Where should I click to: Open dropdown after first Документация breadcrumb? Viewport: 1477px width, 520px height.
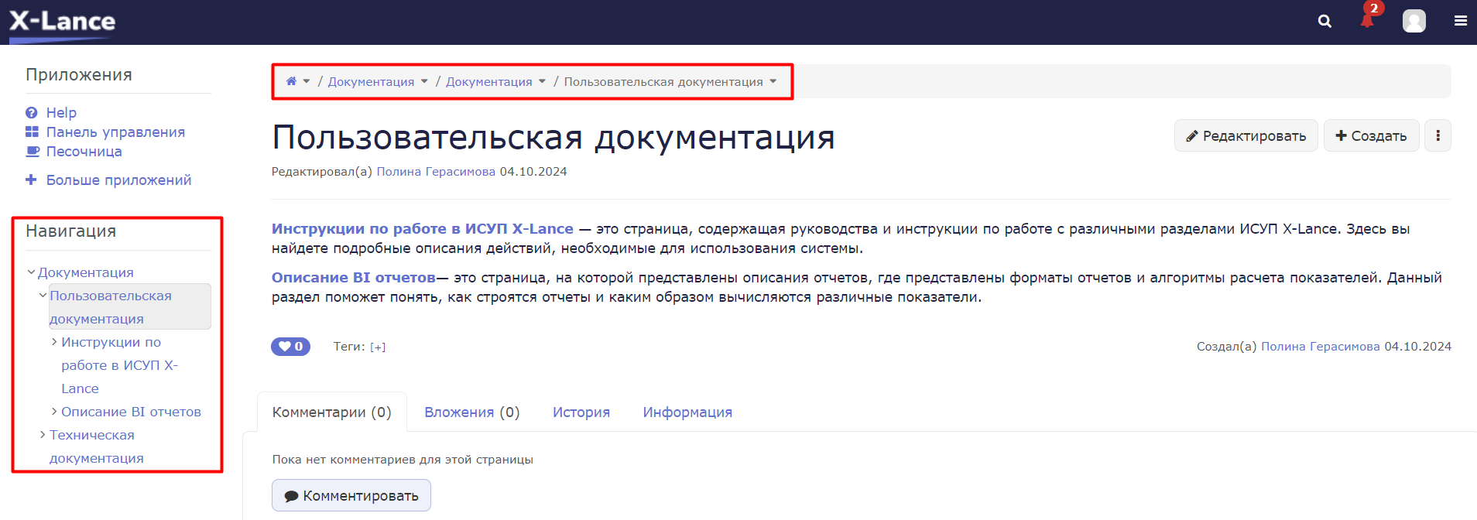[x=424, y=81]
